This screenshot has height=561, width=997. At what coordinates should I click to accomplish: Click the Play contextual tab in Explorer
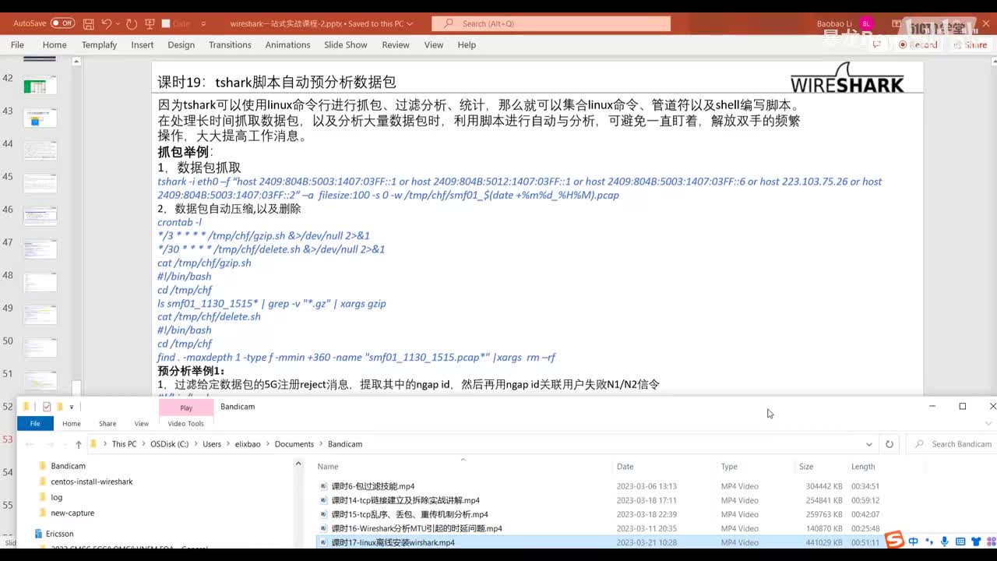[186, 408]
